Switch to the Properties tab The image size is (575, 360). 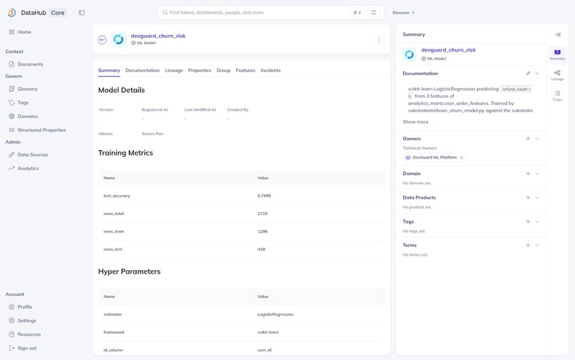200,70
